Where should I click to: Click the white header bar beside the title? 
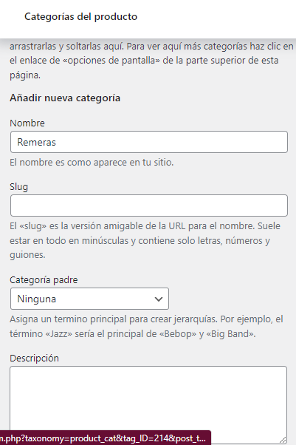(216, 17)
